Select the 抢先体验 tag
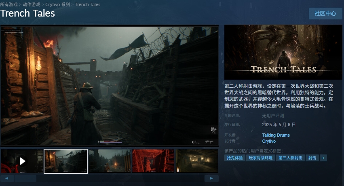 click(x=235, y=158)
